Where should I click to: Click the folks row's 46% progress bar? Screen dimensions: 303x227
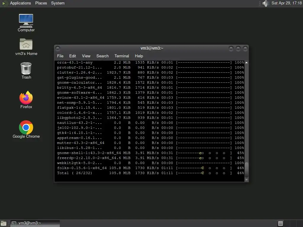tap(204, 168)
